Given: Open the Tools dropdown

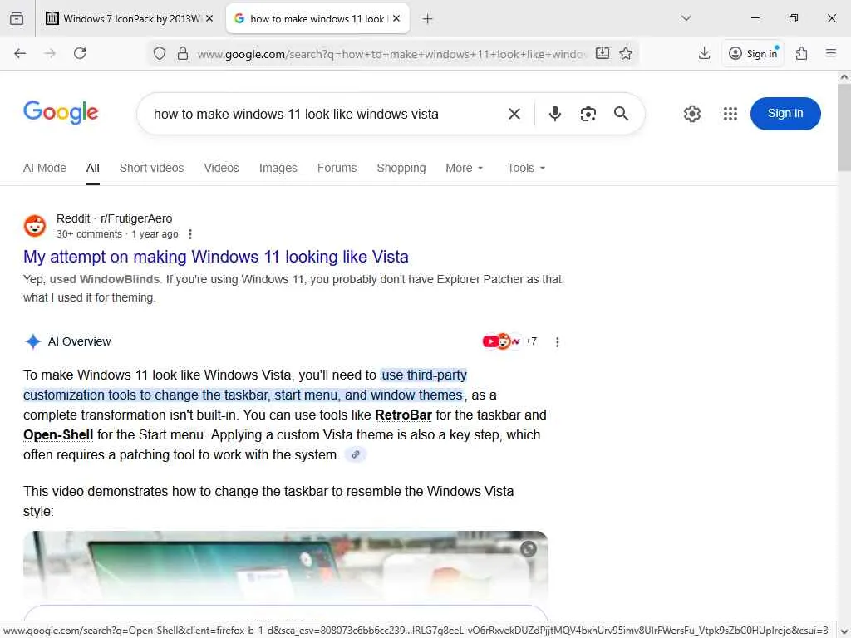Looking at the screenshot, I should 526,168.
